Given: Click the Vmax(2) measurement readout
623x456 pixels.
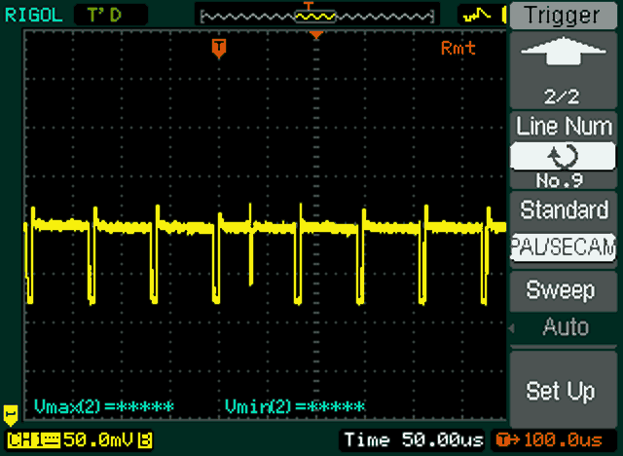Looking at the screenshot, I should click(x=104, y=405).
